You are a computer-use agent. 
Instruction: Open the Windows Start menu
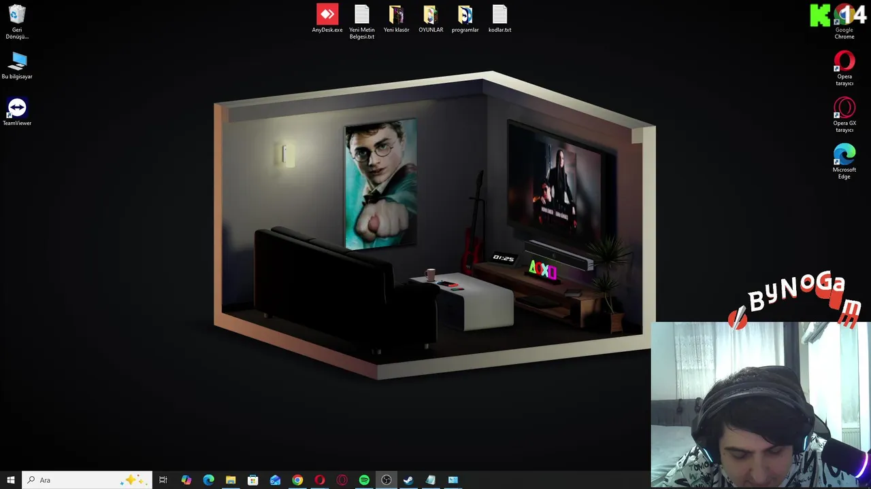(x=11, y=480)
